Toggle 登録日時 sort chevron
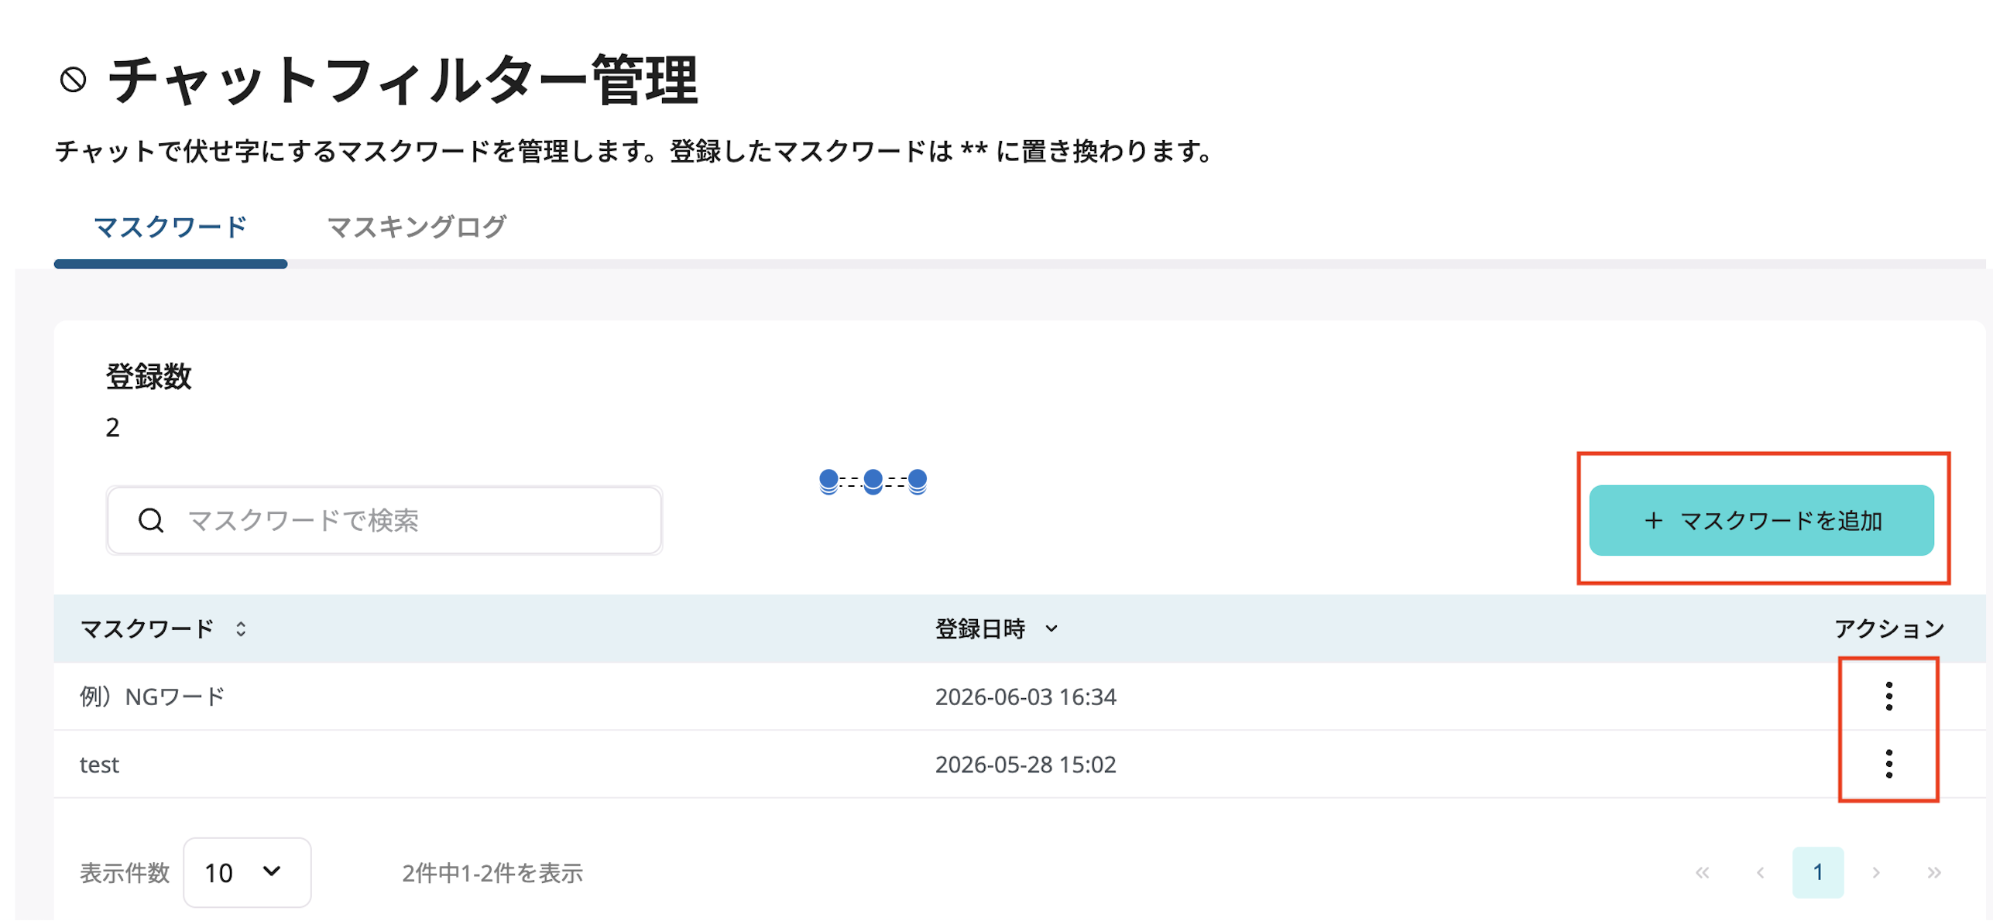 pos(1051,628)
